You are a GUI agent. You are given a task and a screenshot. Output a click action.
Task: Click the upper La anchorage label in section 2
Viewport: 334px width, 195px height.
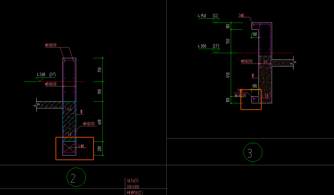point(70,110)
